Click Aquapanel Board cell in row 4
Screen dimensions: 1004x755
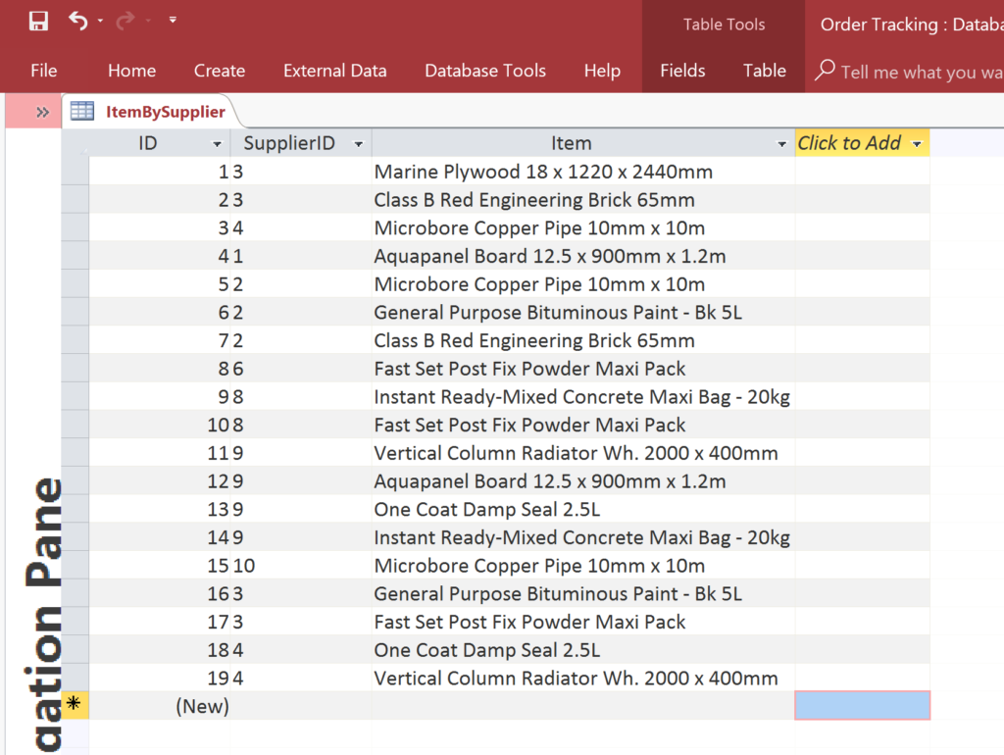click(x=583, y=256)
